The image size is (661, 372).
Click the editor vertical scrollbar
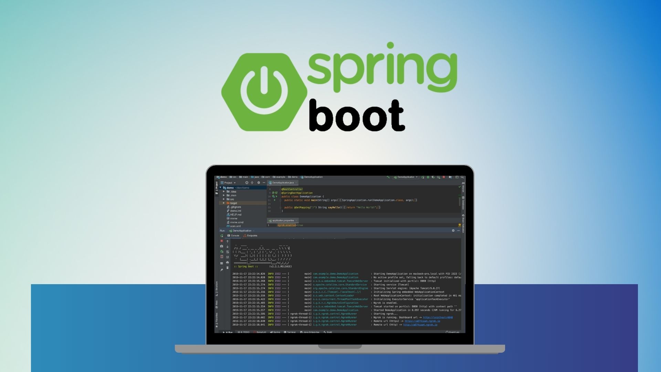click(x=459, y=201)
